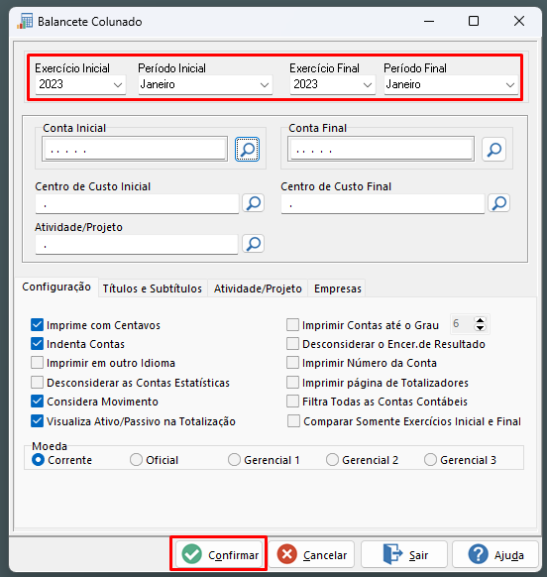Screen dimensions: 547x577
Task: Decrease Grau value with down arrow
Action: pyautogui.click(x=480, y=327)
